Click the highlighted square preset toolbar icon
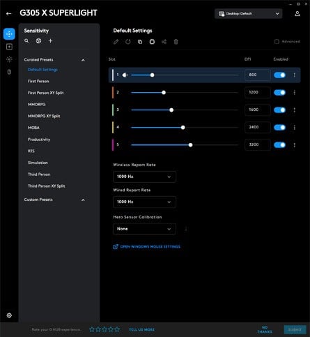The height and width of the screenshot is (337, 310). [152, 42]
